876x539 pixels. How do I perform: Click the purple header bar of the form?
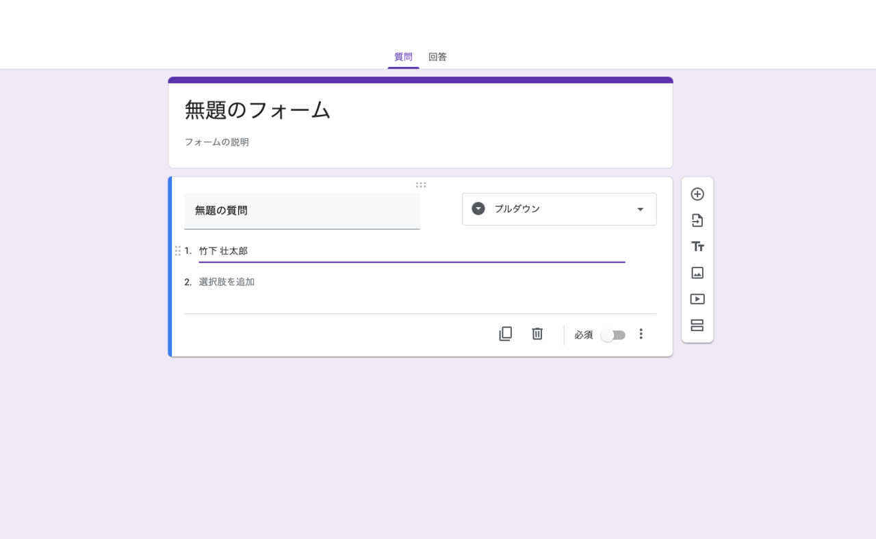(420, 79)
